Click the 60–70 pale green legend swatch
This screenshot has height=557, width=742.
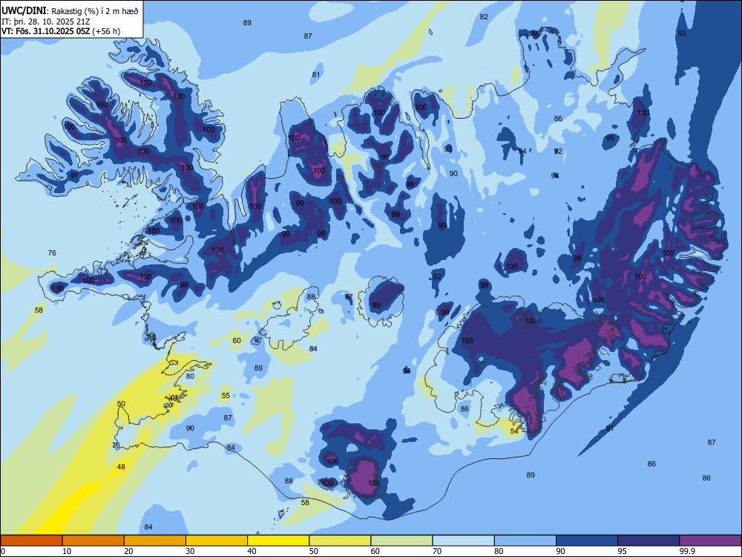[x=401, y=541]
